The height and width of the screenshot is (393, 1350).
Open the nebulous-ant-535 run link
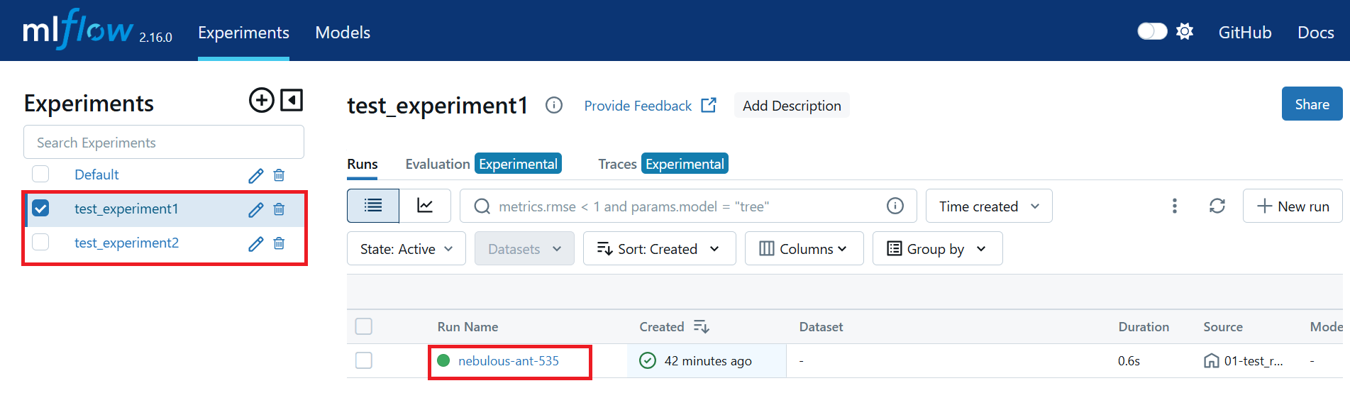(x=509, y=360)
